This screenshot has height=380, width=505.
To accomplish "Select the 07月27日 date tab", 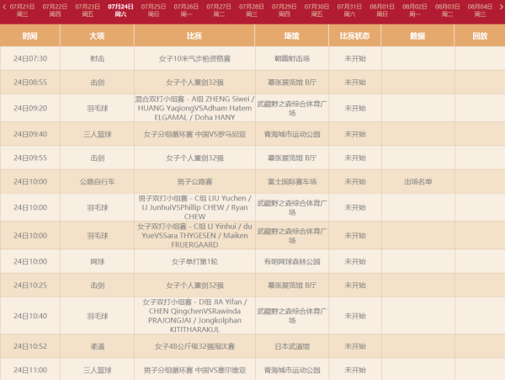I will click(219, 10).
